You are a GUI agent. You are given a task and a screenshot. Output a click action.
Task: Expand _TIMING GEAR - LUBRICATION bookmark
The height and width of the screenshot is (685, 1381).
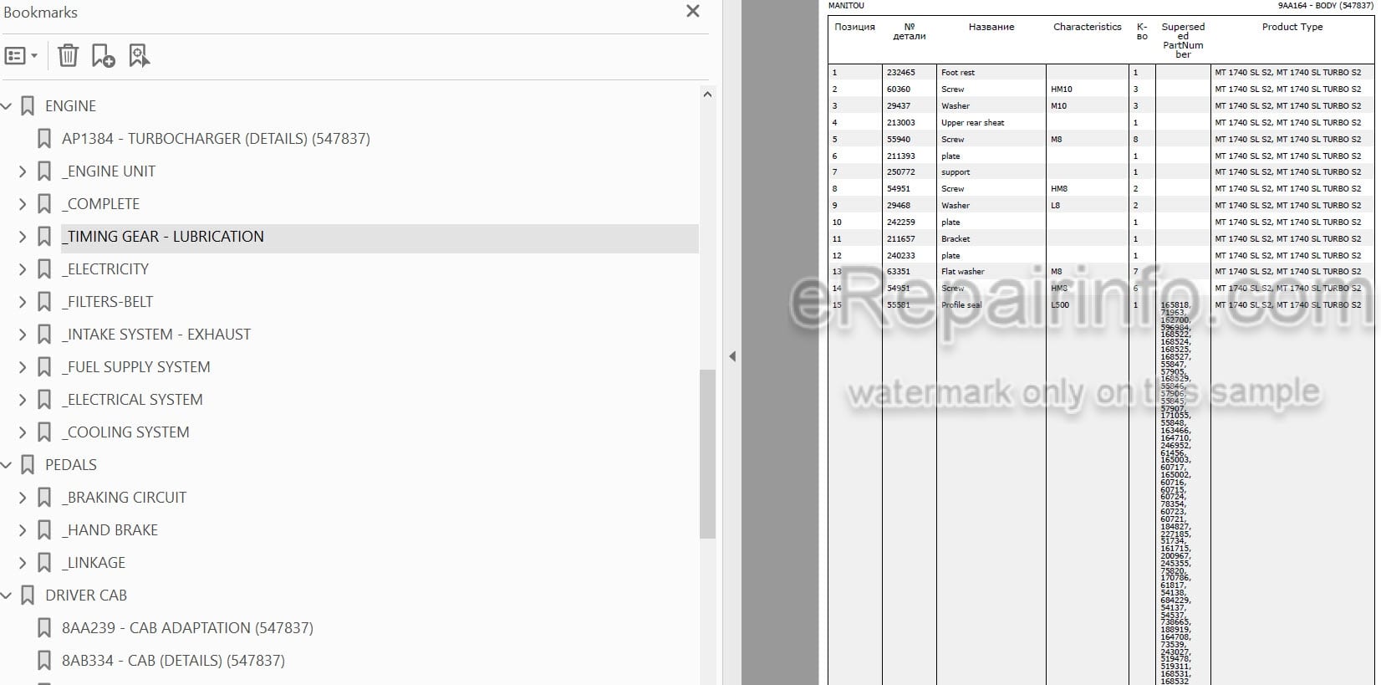(x=23, y=237)
